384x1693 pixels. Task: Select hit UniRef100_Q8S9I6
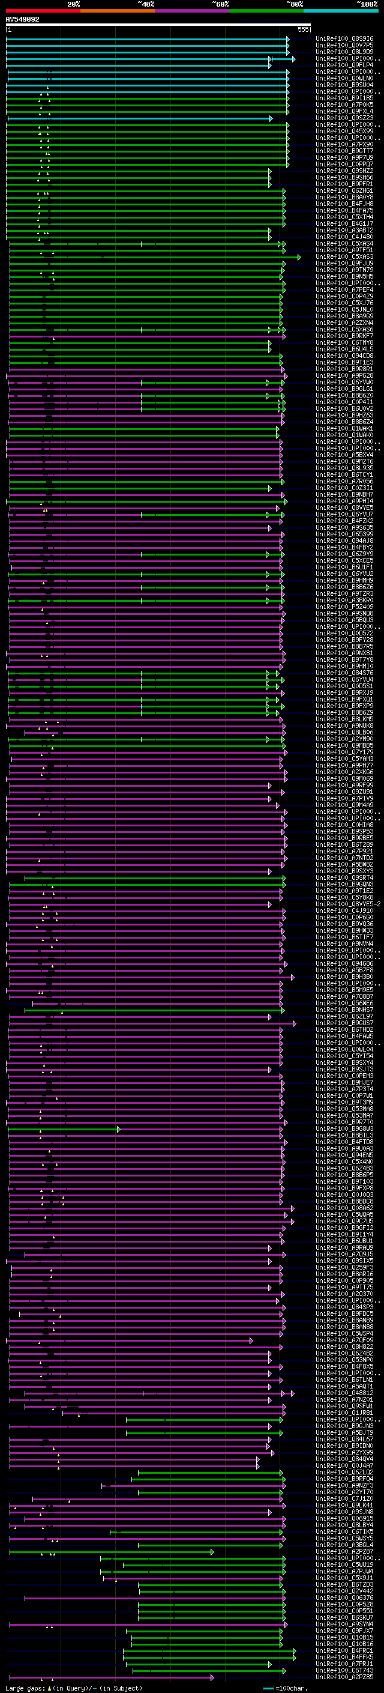click(x=344, y=39)
